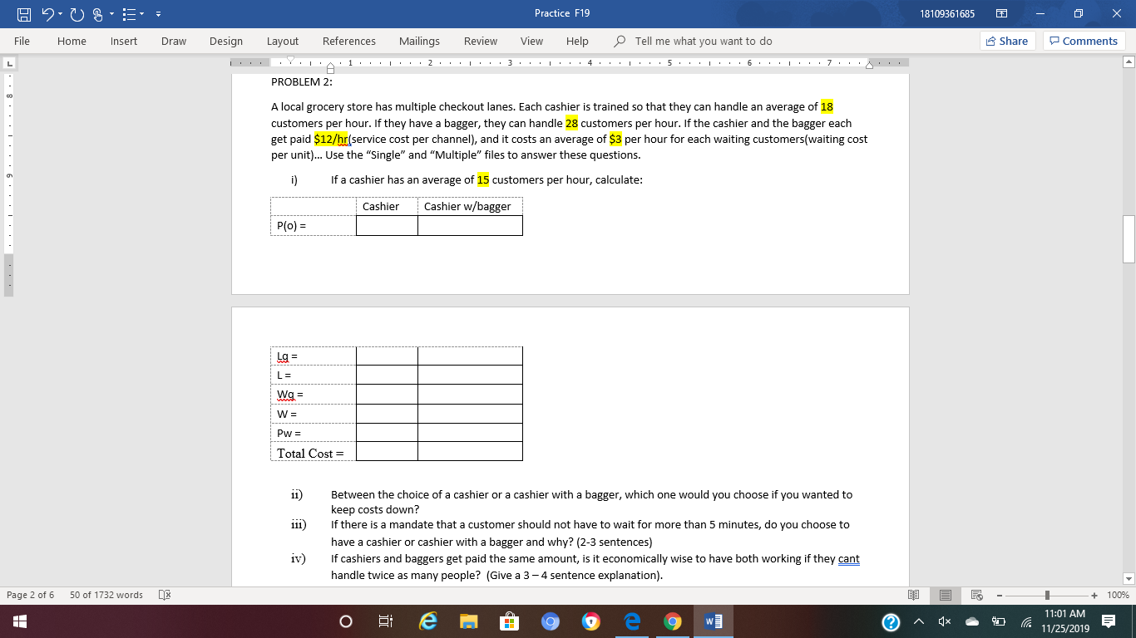The width and height of the screenshot is (1136, 638).
Task: Select Print Layout view in status bar
Action: coord(946,595)
